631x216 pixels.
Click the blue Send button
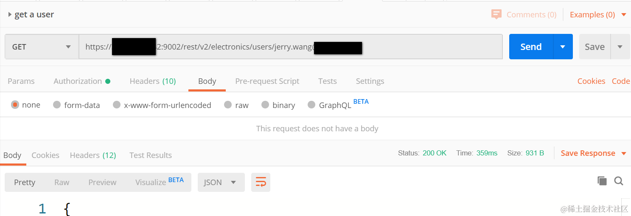click(531, 47)
